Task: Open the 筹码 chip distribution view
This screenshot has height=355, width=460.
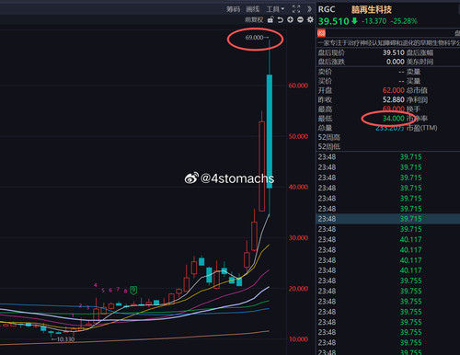Action: [233, 9]
